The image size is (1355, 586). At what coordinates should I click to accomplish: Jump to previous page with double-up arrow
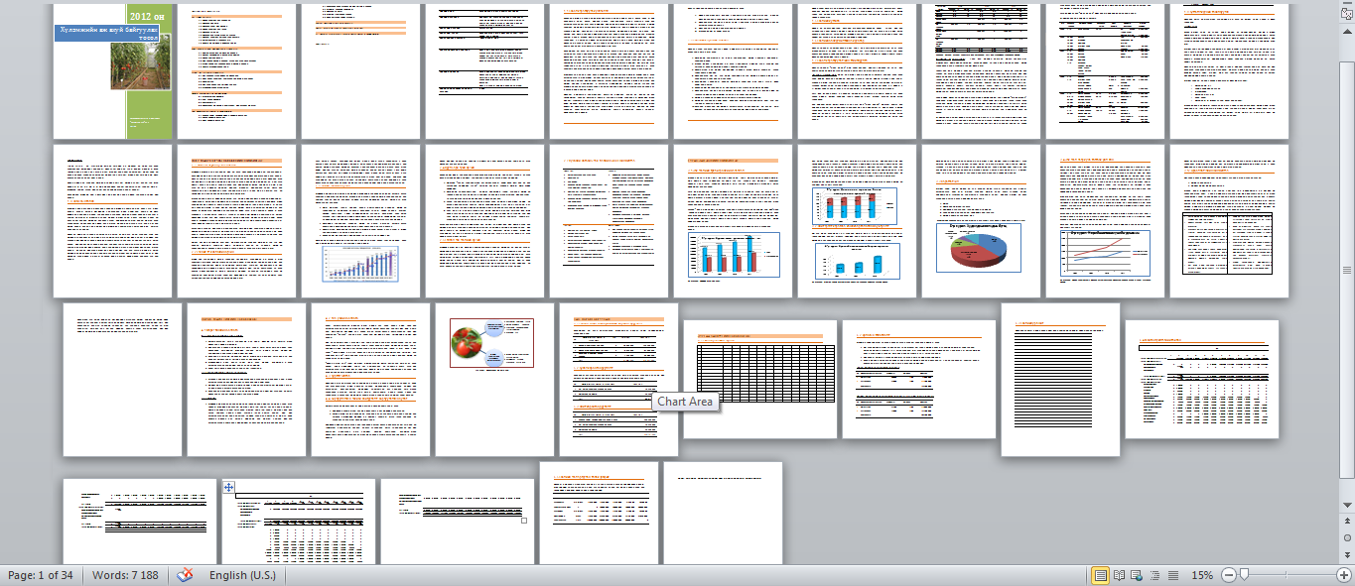coord(1346,522)
